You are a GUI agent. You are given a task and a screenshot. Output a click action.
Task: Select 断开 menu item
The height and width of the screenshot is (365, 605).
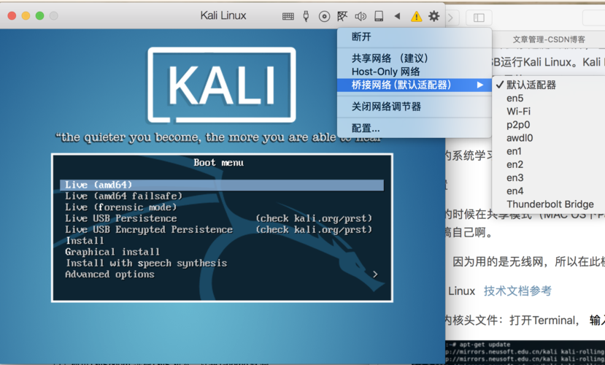point(415,37)
